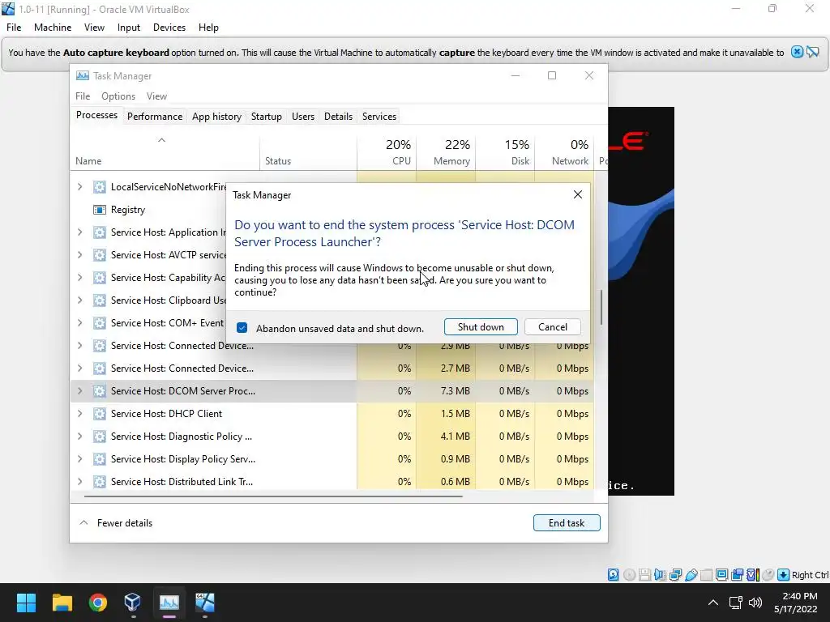Image resolution: width=830 pixels, height=622 pixels.
Task: Click the recording indicator icon
Action: 737,574
